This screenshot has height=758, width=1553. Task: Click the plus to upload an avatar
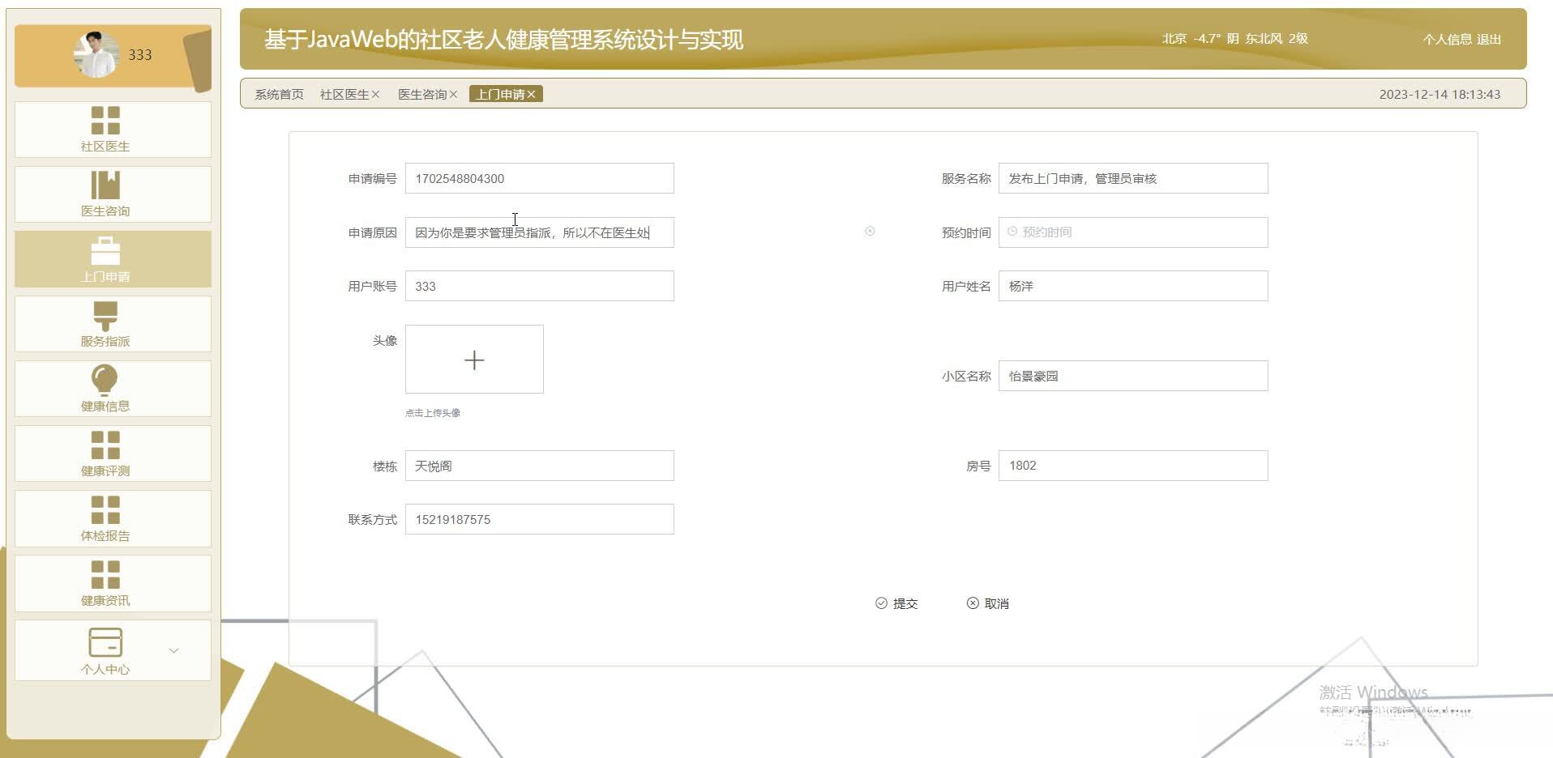pos(474,360)
